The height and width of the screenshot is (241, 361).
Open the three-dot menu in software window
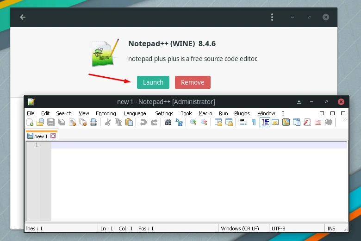tap(272, 17)
